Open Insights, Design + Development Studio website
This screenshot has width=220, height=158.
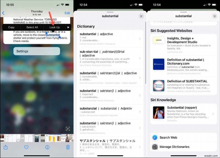(183, 45)
